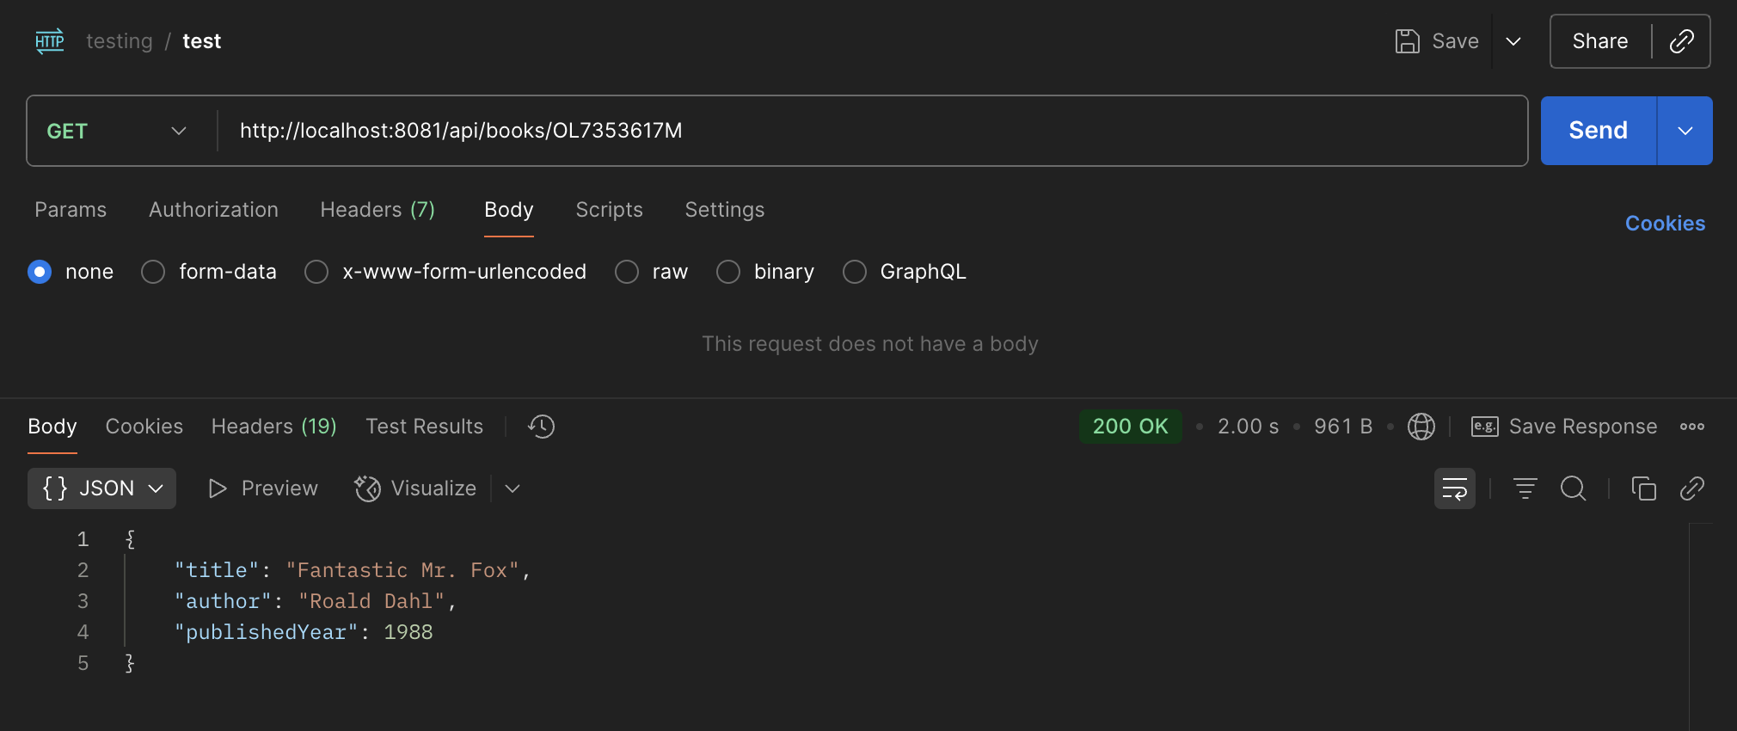Open the Test Results response tab
Image resolution: width=1737 pixels, height=731 pixels.
point(424,427)
